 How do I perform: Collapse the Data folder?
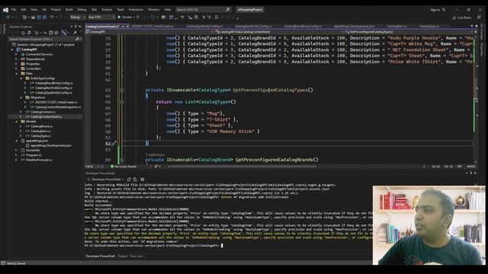(16, 74)
